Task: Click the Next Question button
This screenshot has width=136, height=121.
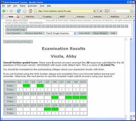Action: click(14, 33)
